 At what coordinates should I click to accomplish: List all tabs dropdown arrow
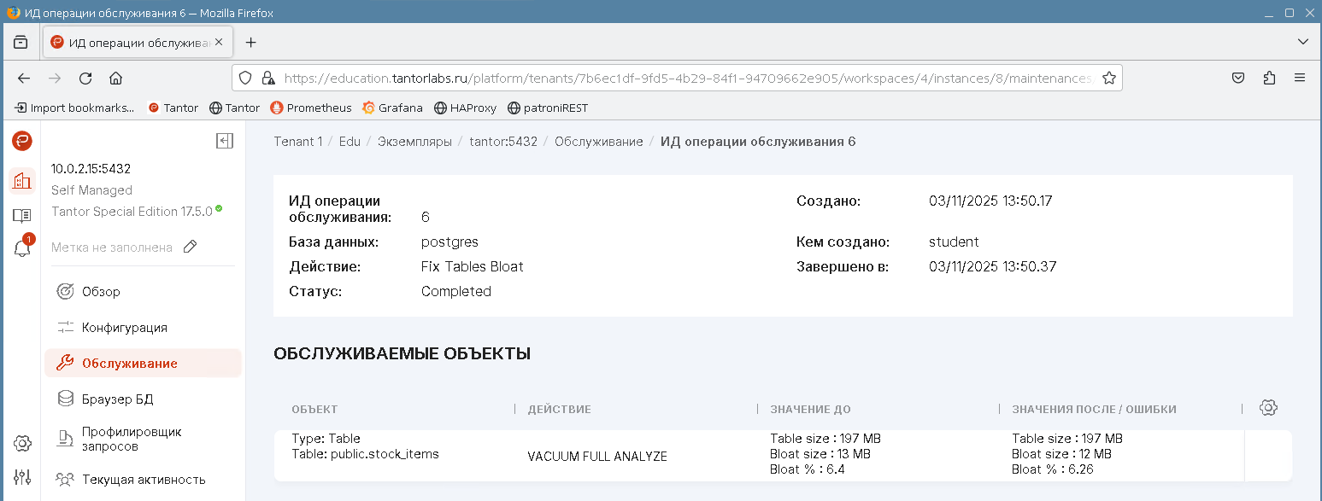[x=1303, y=42]
